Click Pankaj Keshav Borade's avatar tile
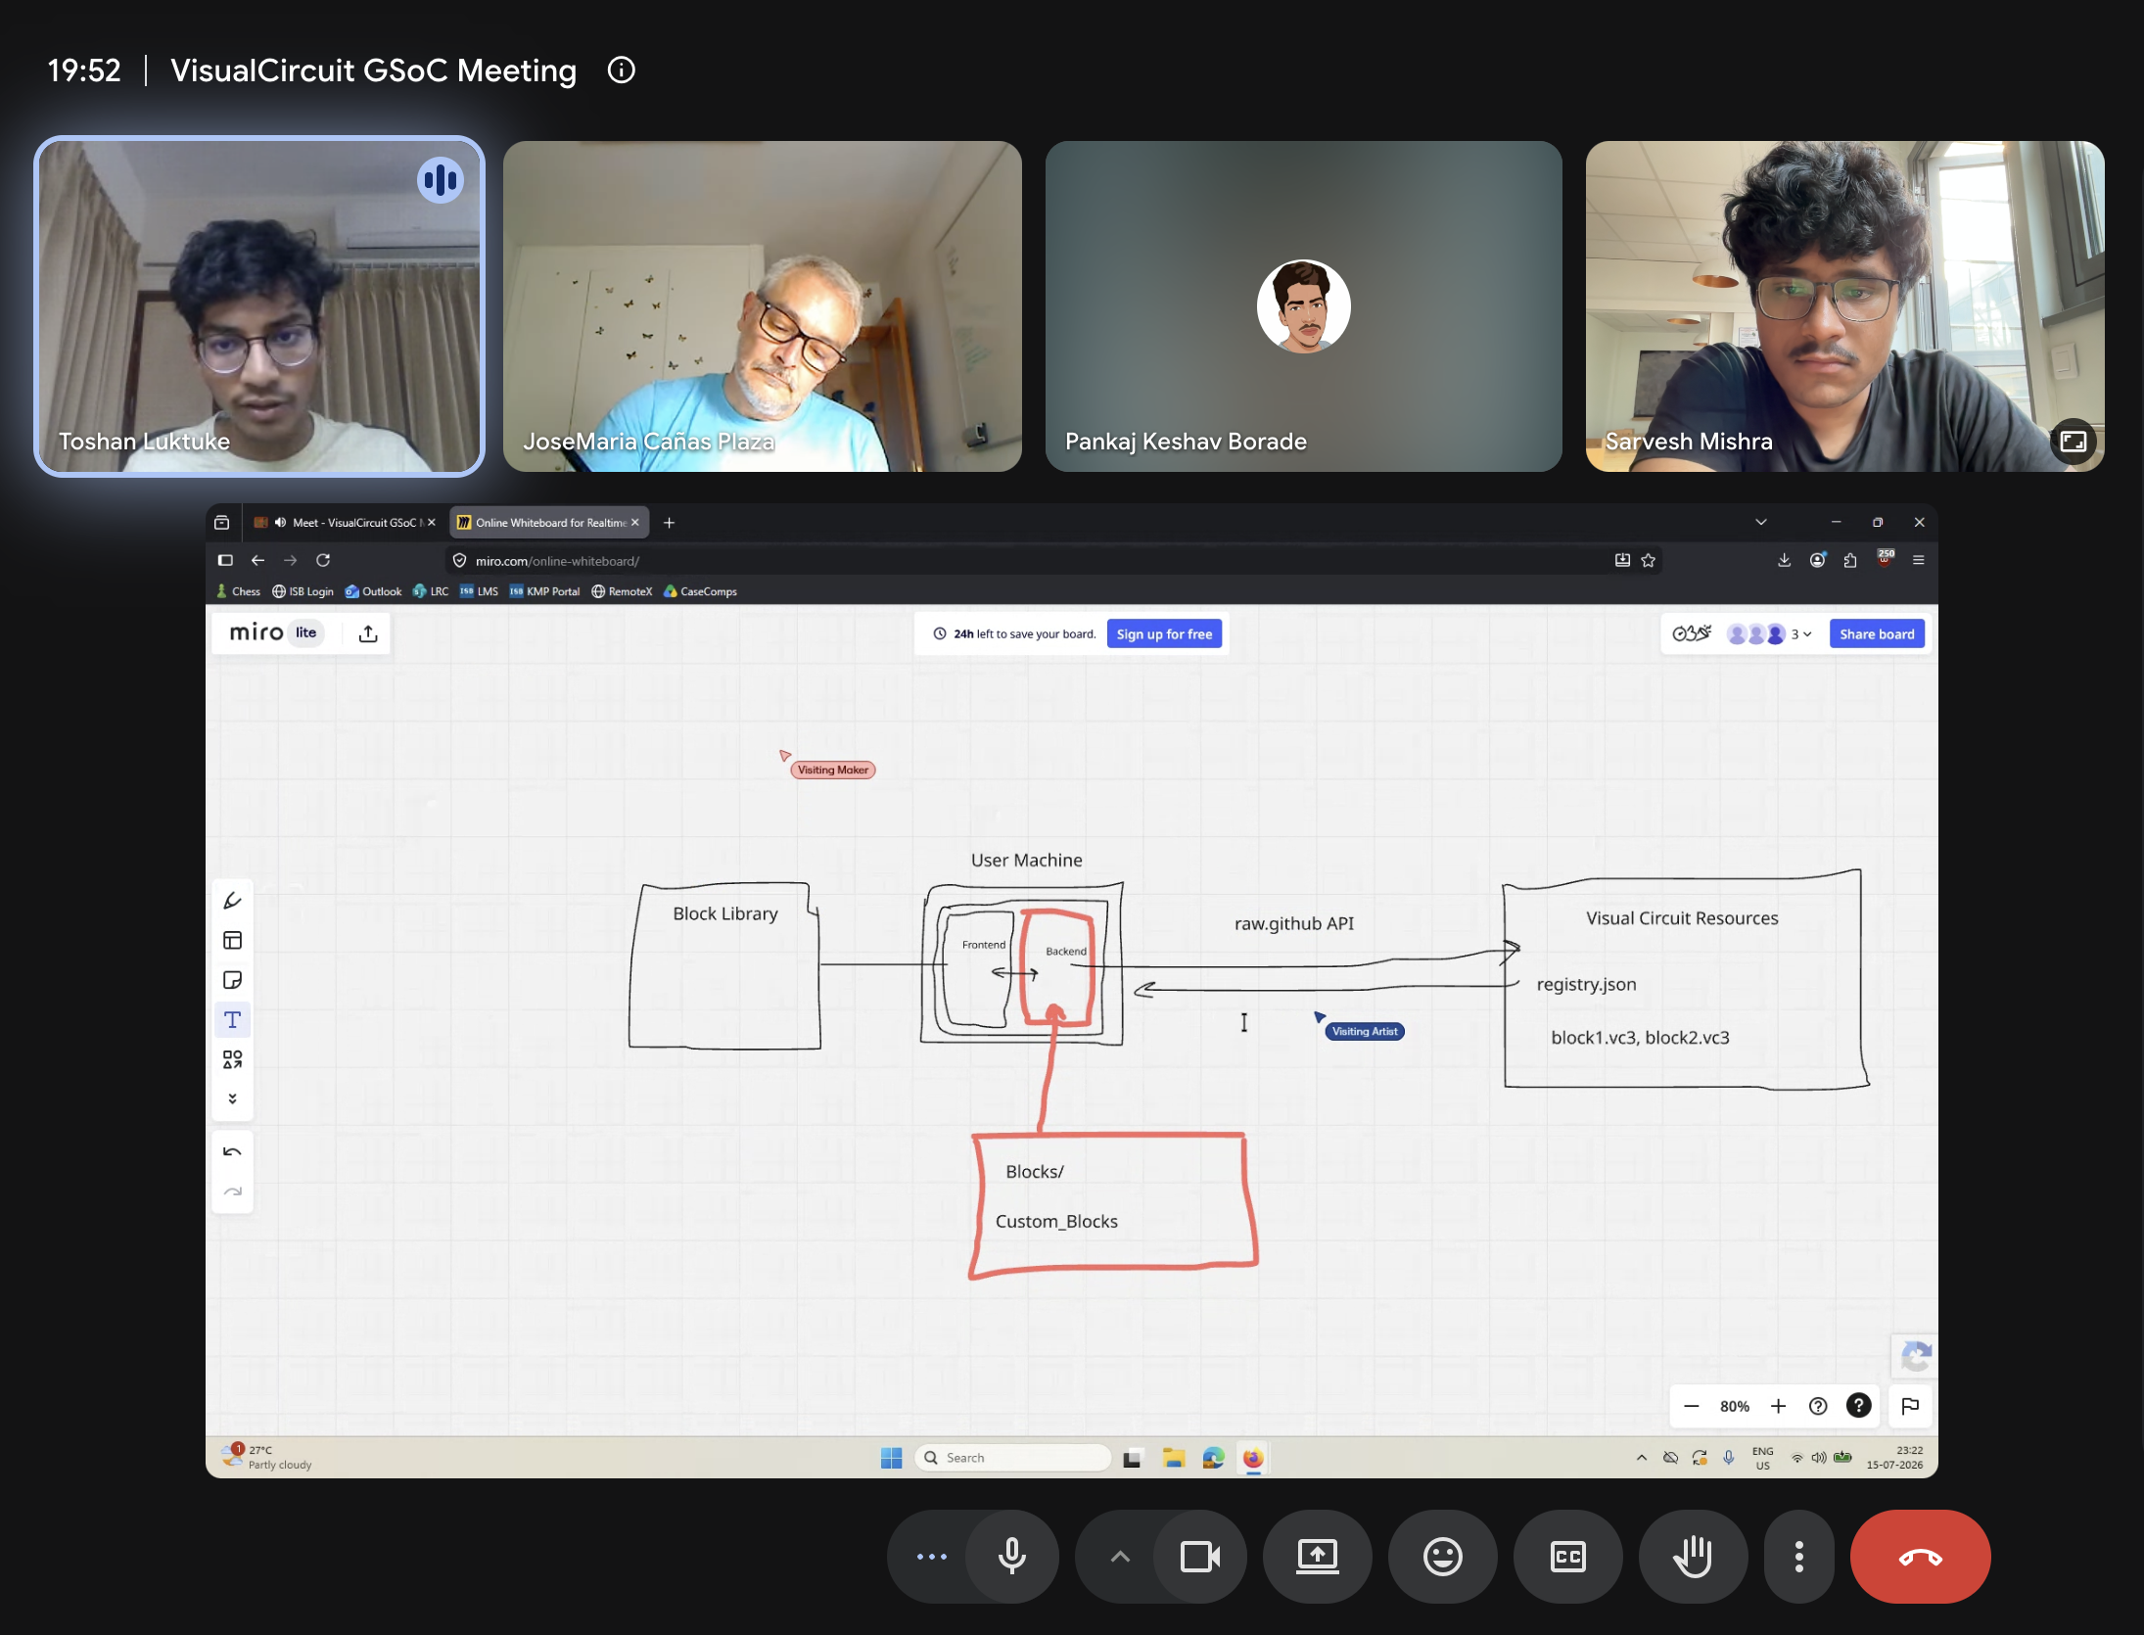This screenshot has width=2144, height=1635. click(x=1304, y=306)
